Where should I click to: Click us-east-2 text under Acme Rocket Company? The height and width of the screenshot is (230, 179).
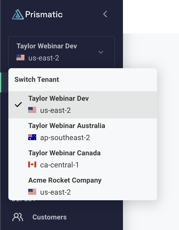click(55, 192)
